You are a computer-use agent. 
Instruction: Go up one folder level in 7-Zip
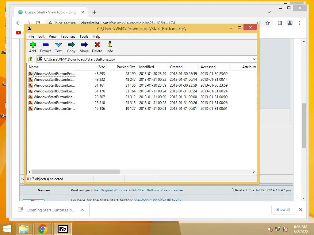coord(30,59)
